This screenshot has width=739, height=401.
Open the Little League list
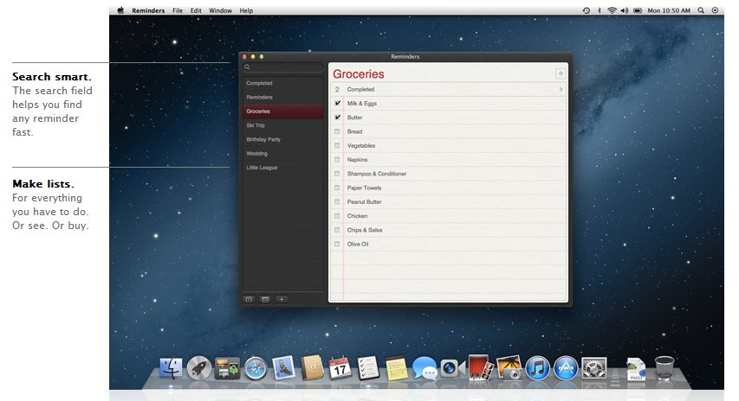282,168
